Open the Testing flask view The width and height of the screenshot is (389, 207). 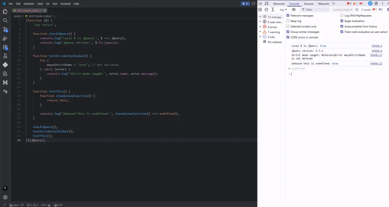[x=5, y=56]
